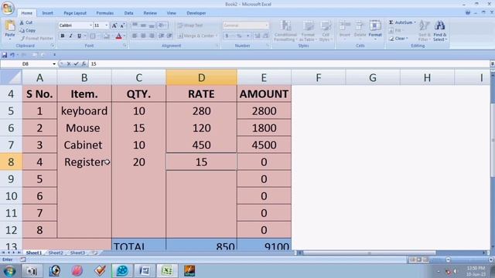Click the formula bar input showing 15
This screenshot has height=278, width=495.
click(x=288, y=64)
